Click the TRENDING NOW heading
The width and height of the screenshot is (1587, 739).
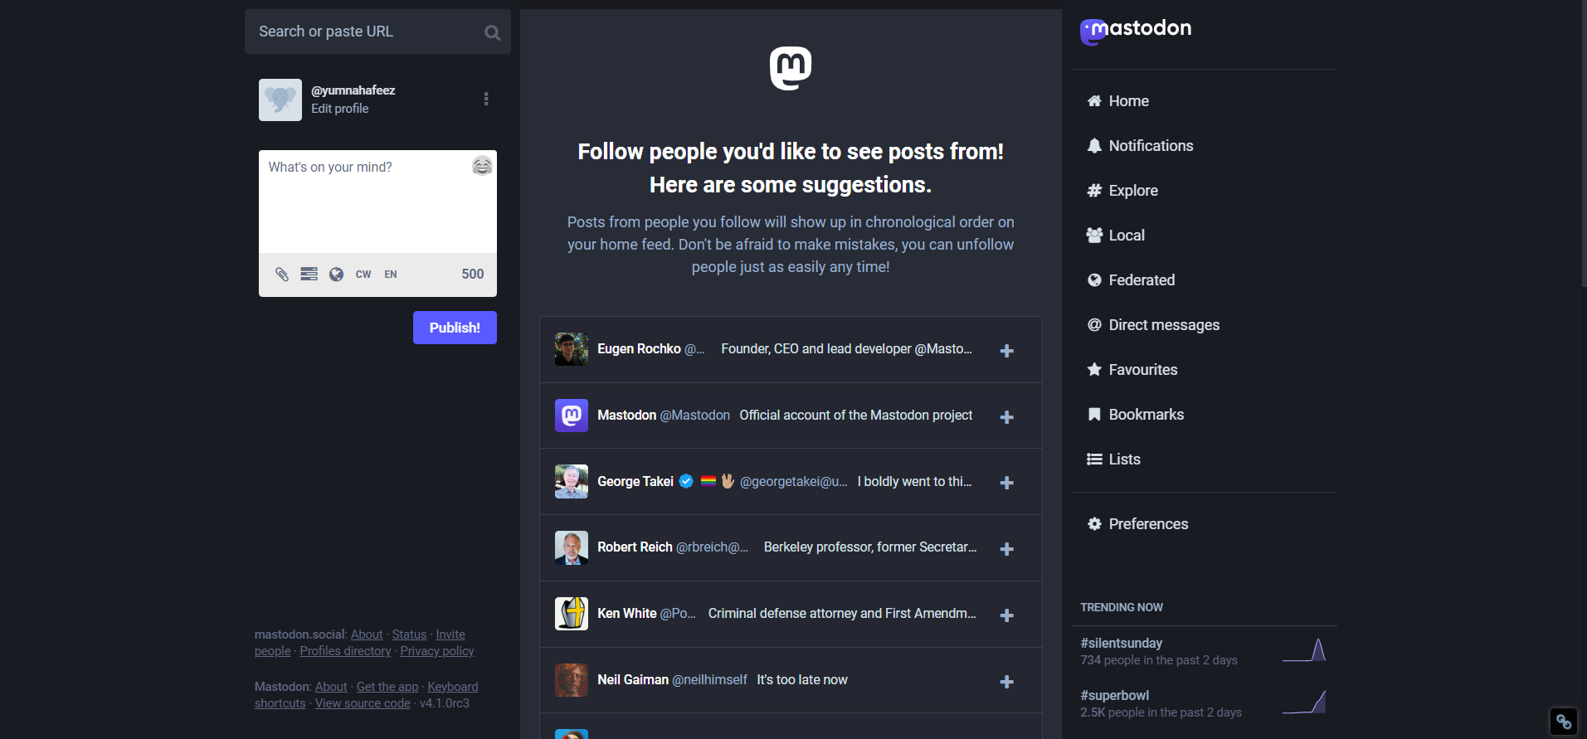point(1122,608)
